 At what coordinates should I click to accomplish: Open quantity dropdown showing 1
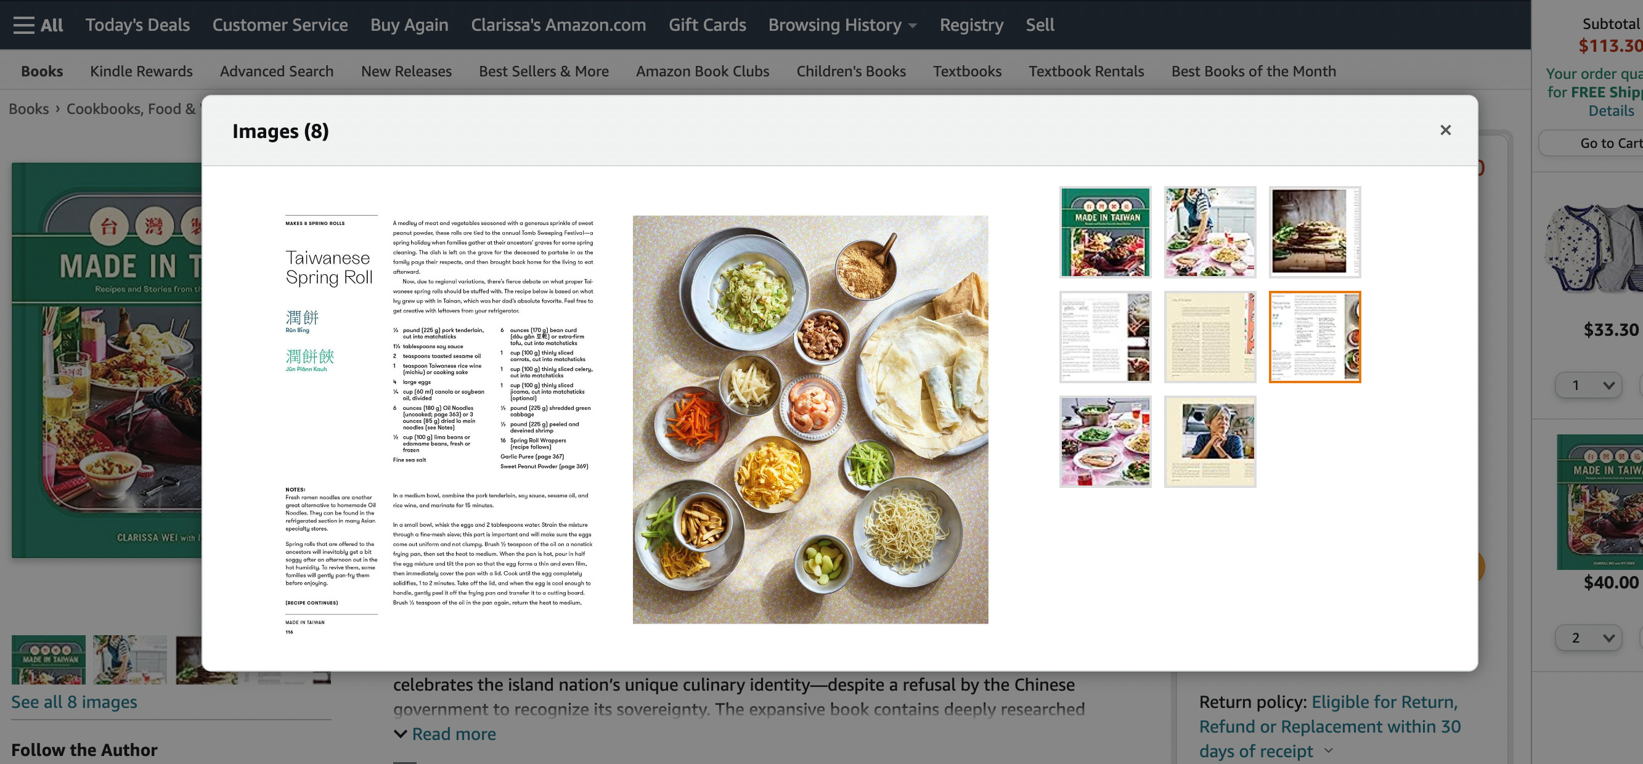1588,385
